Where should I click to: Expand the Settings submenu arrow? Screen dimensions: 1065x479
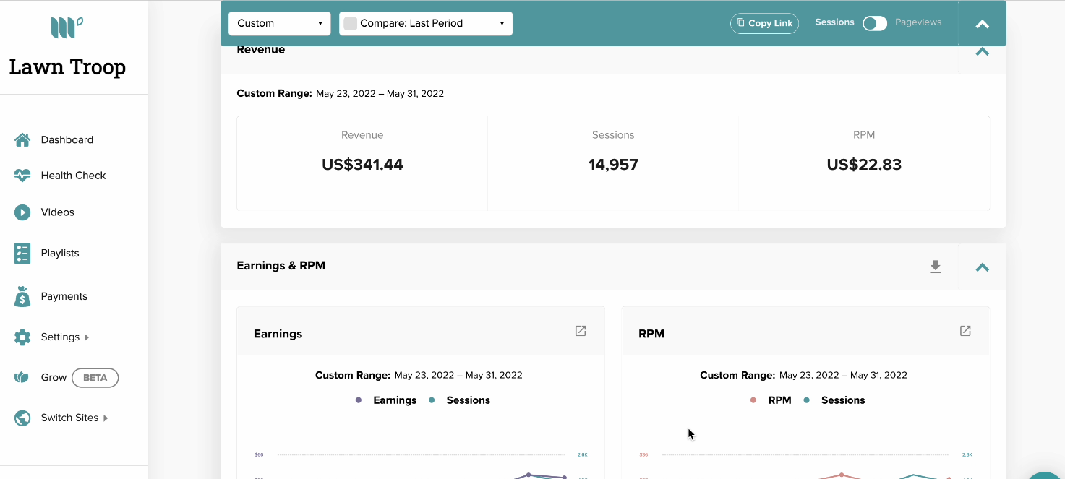(87, 337)
